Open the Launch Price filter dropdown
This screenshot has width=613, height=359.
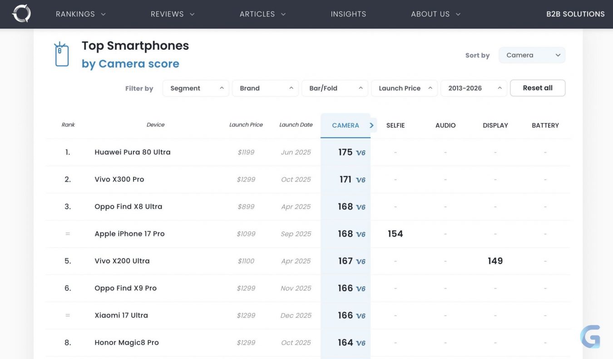tap(404, 89)
